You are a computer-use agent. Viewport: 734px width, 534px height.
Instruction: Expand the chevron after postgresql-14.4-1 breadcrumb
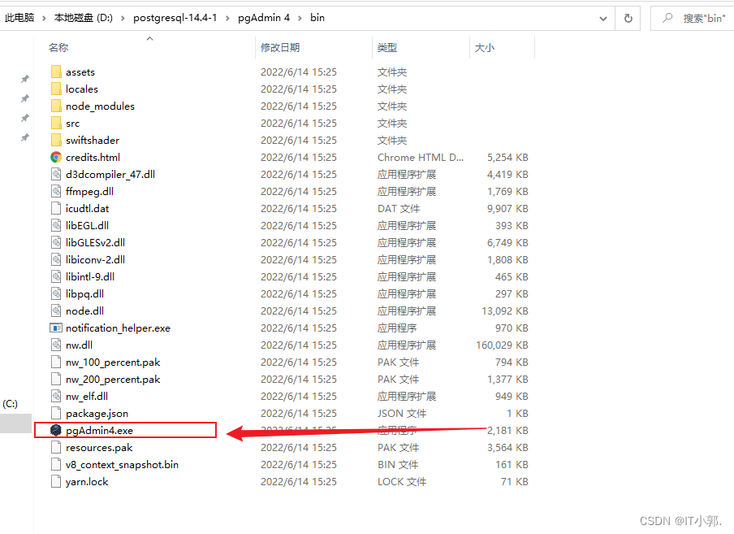[x=227, y=18]
